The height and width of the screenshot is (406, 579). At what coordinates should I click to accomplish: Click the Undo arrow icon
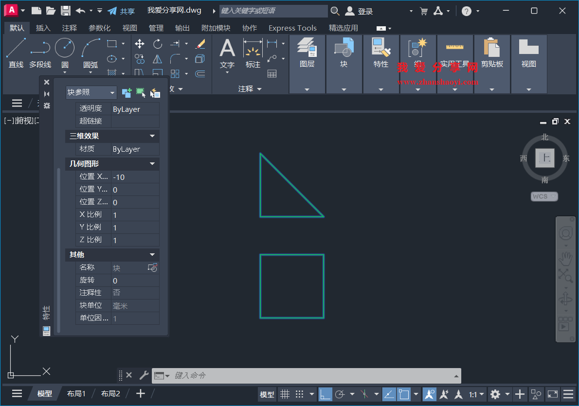tap(80, 11)
